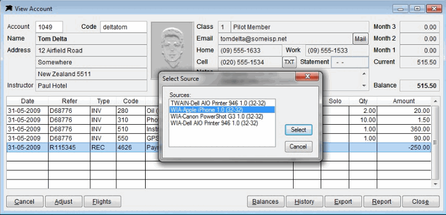Image resolution: width=446 pixels, height=215 pixels.
Task: Click the down arrow of the transactions table scrollbar
Action: [x=435, y=185]
